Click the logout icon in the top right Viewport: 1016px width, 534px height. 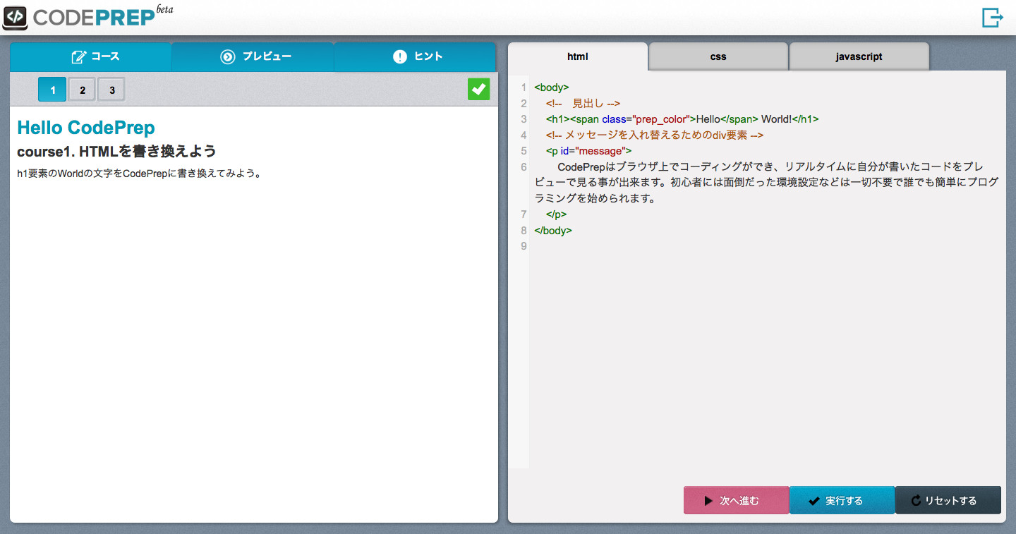click(993, 17)
